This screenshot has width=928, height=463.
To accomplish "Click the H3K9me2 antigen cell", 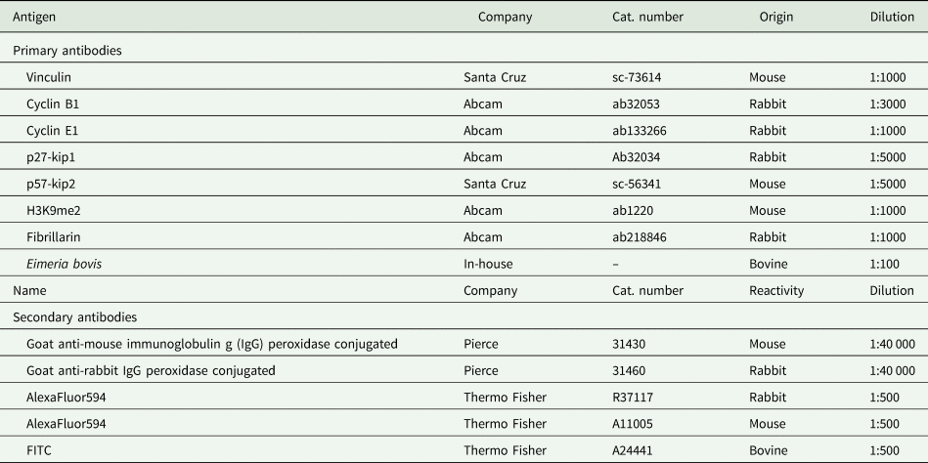I will coord(57,210).
